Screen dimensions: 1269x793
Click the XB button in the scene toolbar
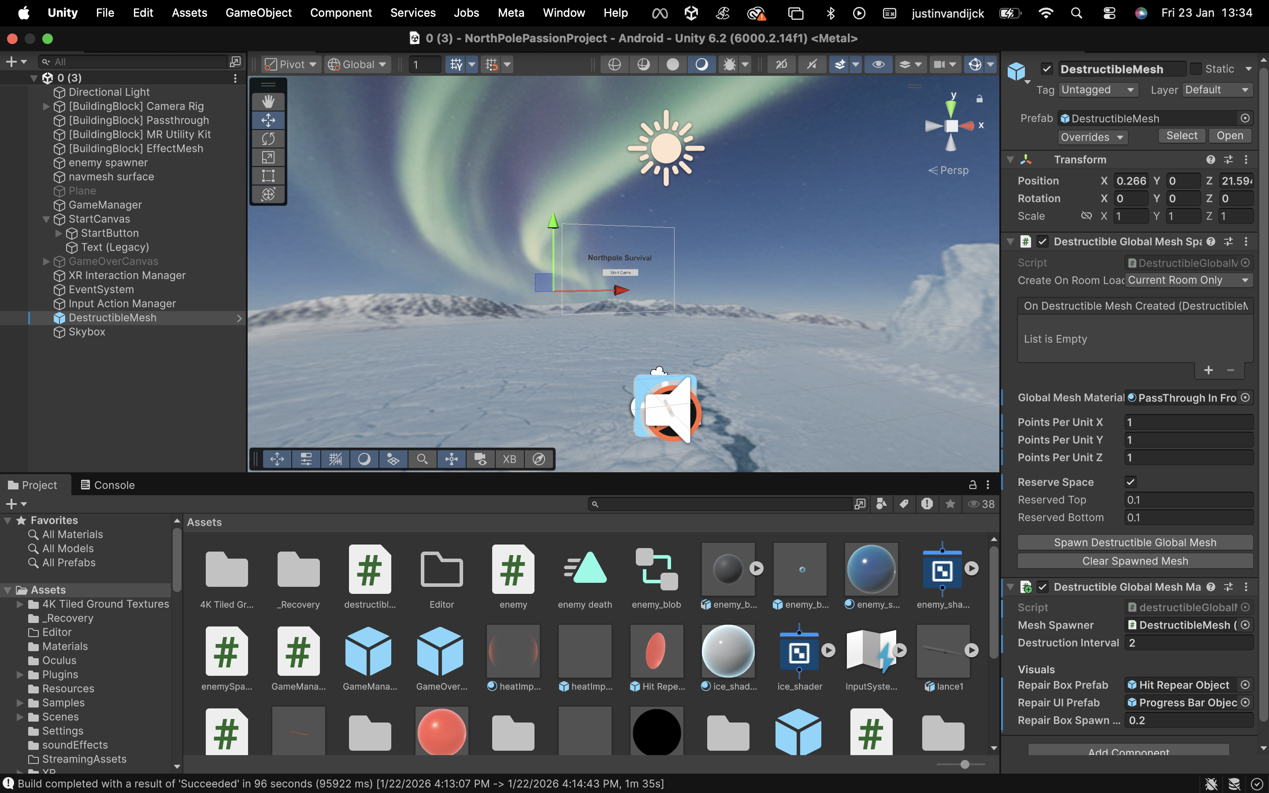pyautogui.click(x=509, y=458)
